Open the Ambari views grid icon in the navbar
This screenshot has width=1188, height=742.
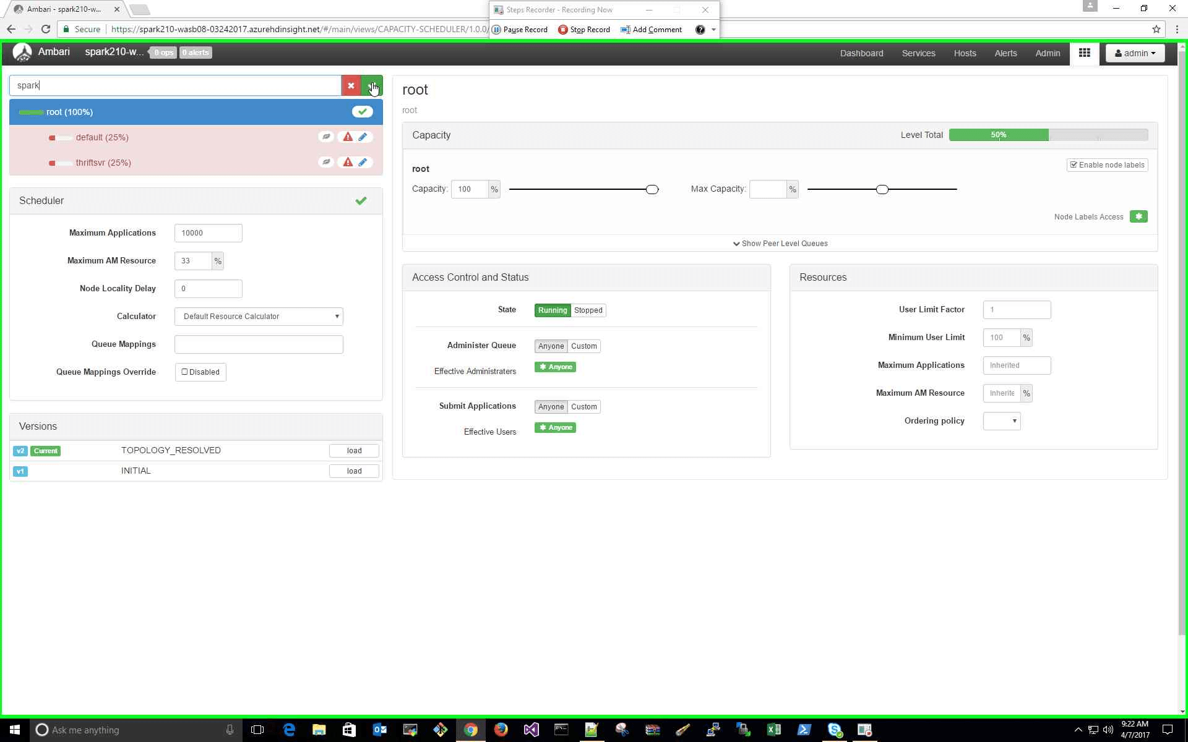[x=1084, y=53]
